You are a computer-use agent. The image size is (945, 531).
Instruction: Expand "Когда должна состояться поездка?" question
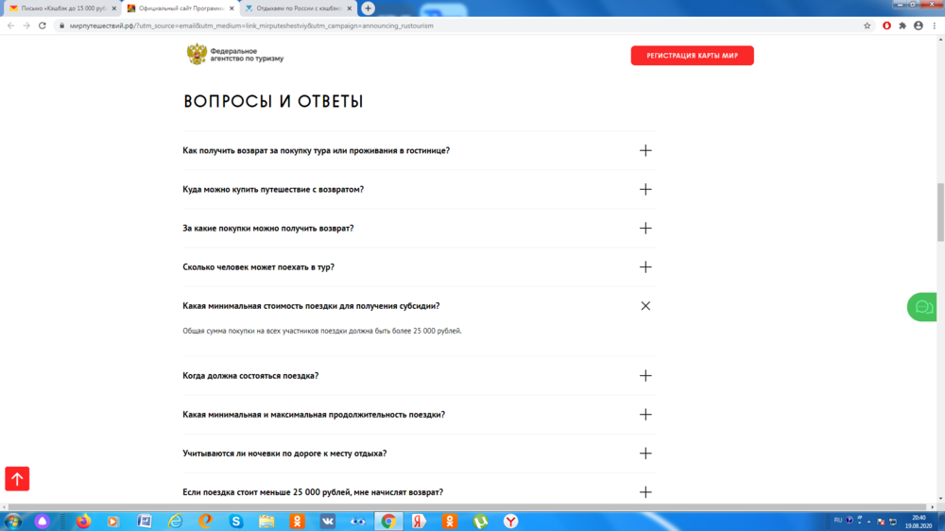(645, 376)
